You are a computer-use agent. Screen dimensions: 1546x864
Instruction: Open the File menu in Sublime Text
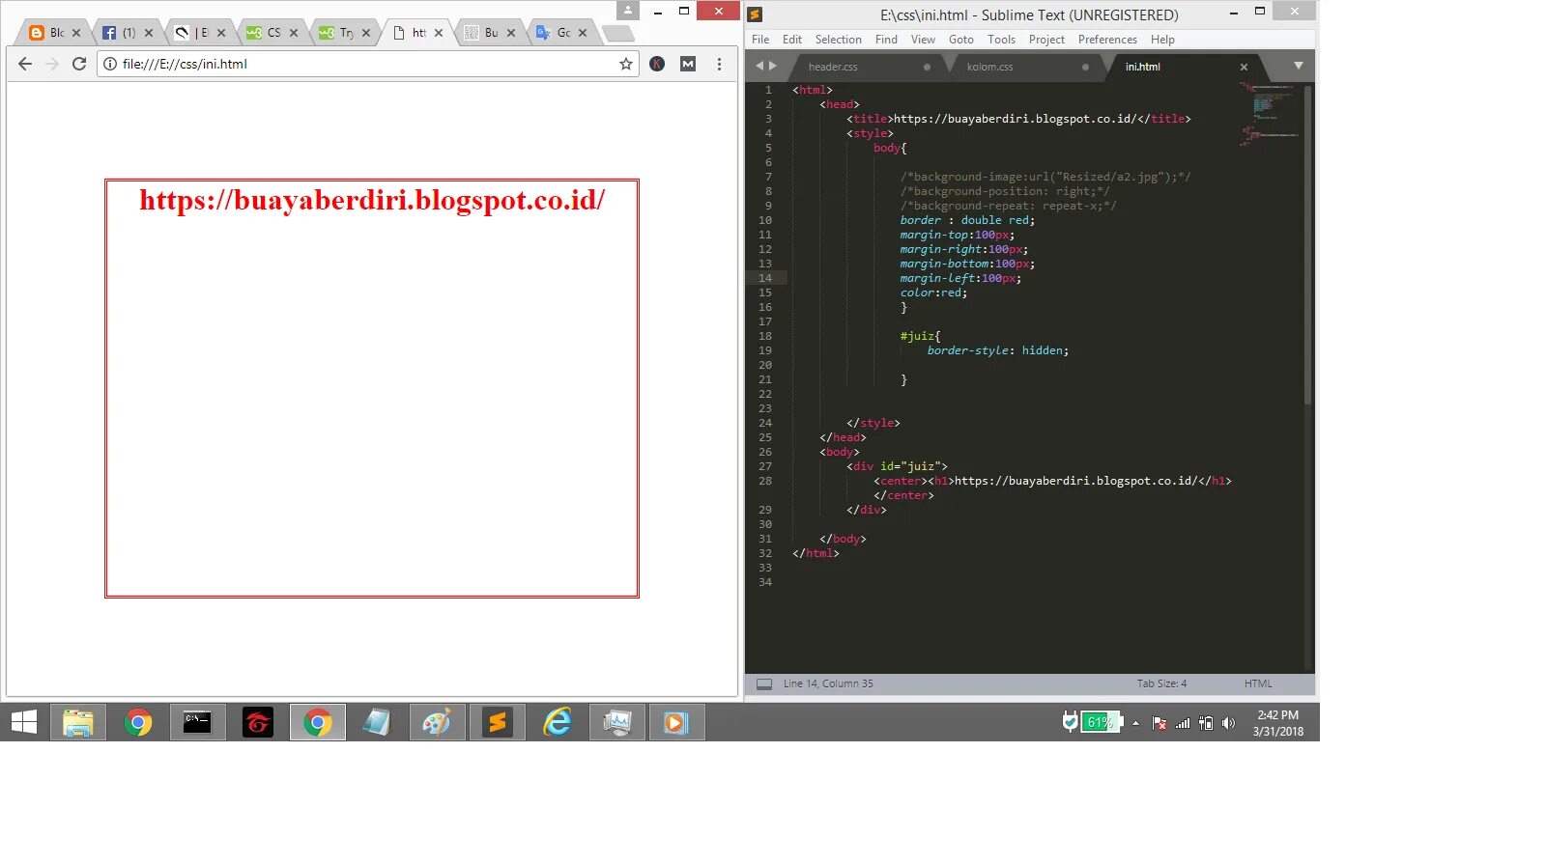tap(760, 40)
